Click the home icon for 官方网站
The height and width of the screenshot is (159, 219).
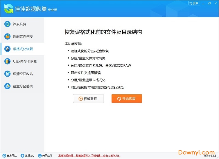[x=4, y=155]
